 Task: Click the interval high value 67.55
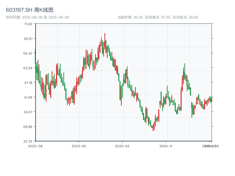pyautogui.click(x=166, y=17)
